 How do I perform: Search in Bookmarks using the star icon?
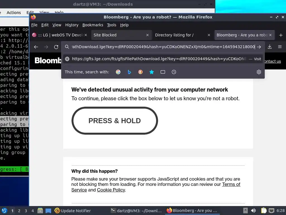coord(152,72)
